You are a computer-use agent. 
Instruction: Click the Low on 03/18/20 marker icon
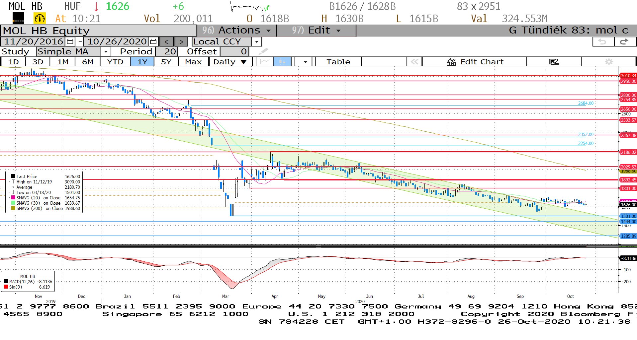click(x=13, y=192)
